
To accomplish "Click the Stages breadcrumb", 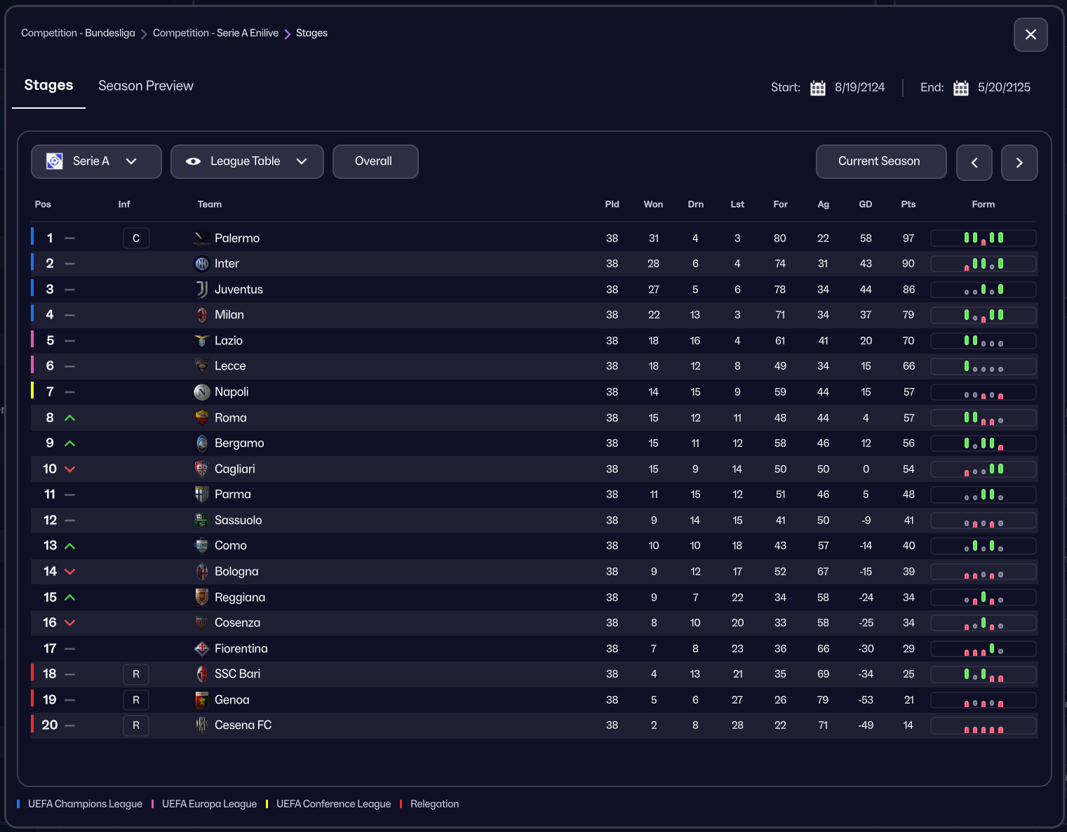I will [x=311, y=33].
